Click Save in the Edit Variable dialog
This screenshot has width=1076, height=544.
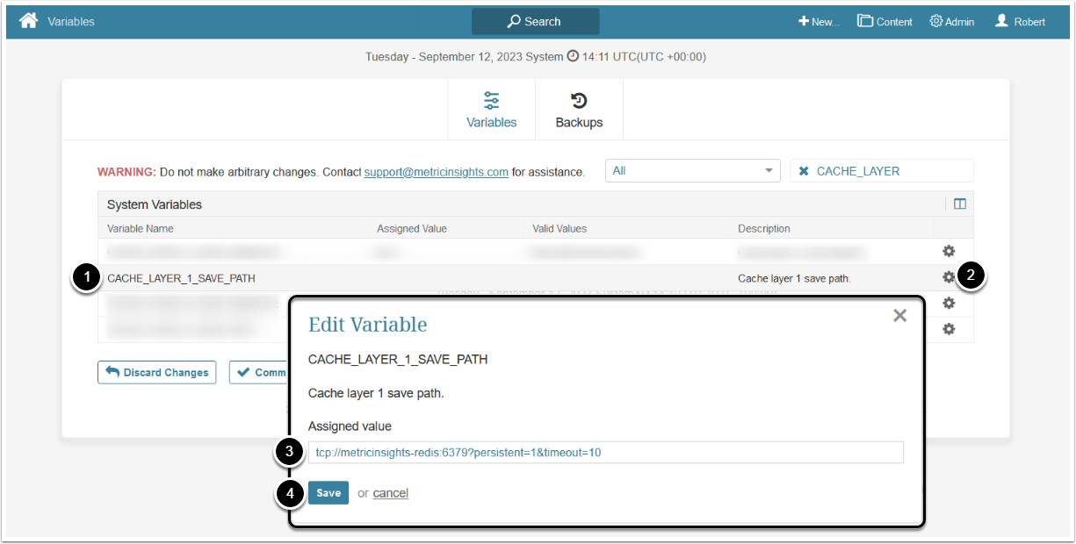(x=329, y=493)
